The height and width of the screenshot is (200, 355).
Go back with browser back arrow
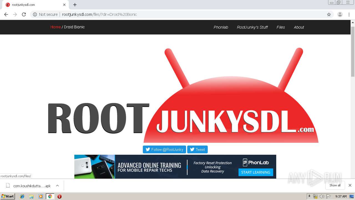pos(6,14)
